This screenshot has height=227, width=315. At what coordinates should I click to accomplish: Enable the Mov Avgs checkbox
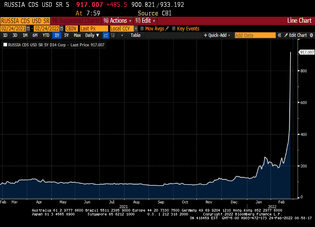[x=142, y=29]
